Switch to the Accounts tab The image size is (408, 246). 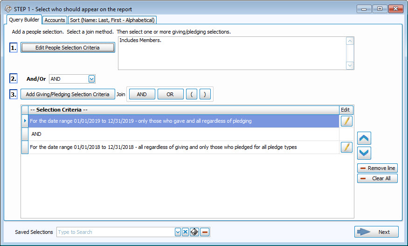pos(55,20)
